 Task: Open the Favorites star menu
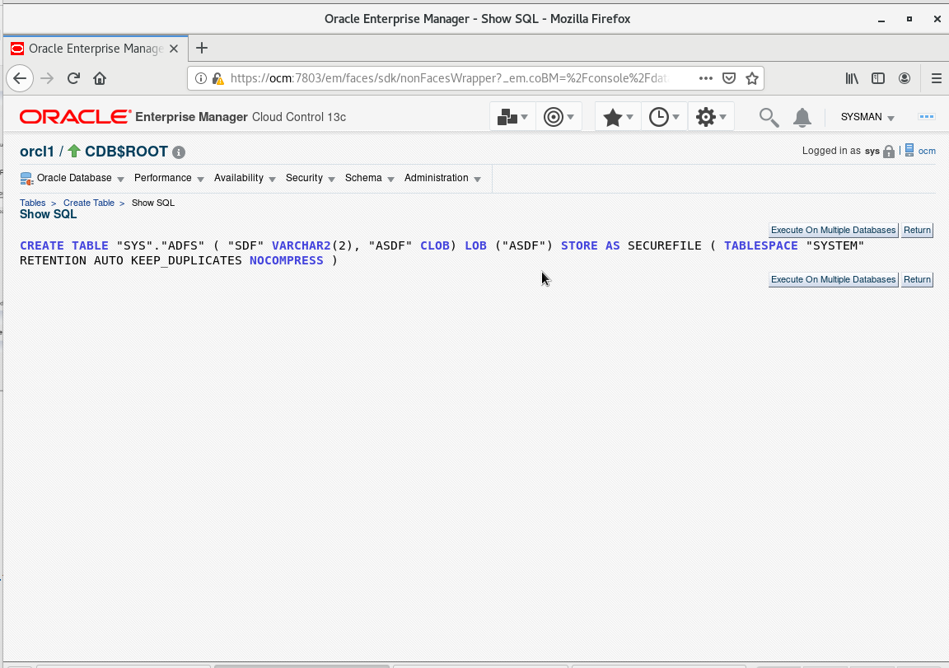pos(618,117)
